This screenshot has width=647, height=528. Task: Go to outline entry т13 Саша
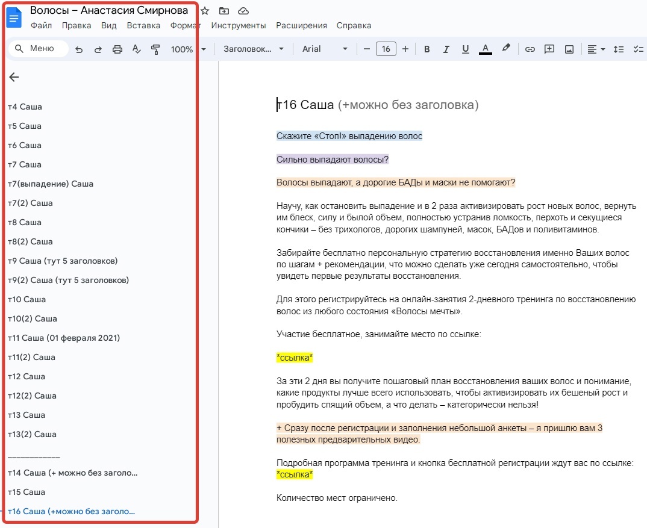26,415
